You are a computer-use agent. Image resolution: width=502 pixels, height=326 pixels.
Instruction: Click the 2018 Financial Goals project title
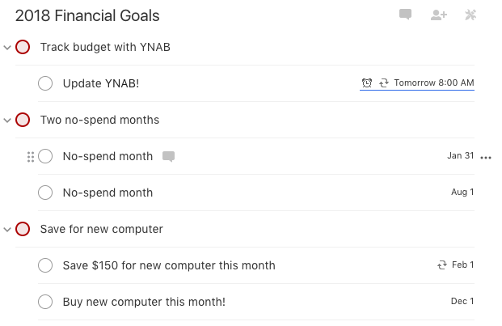coord(87,15)
